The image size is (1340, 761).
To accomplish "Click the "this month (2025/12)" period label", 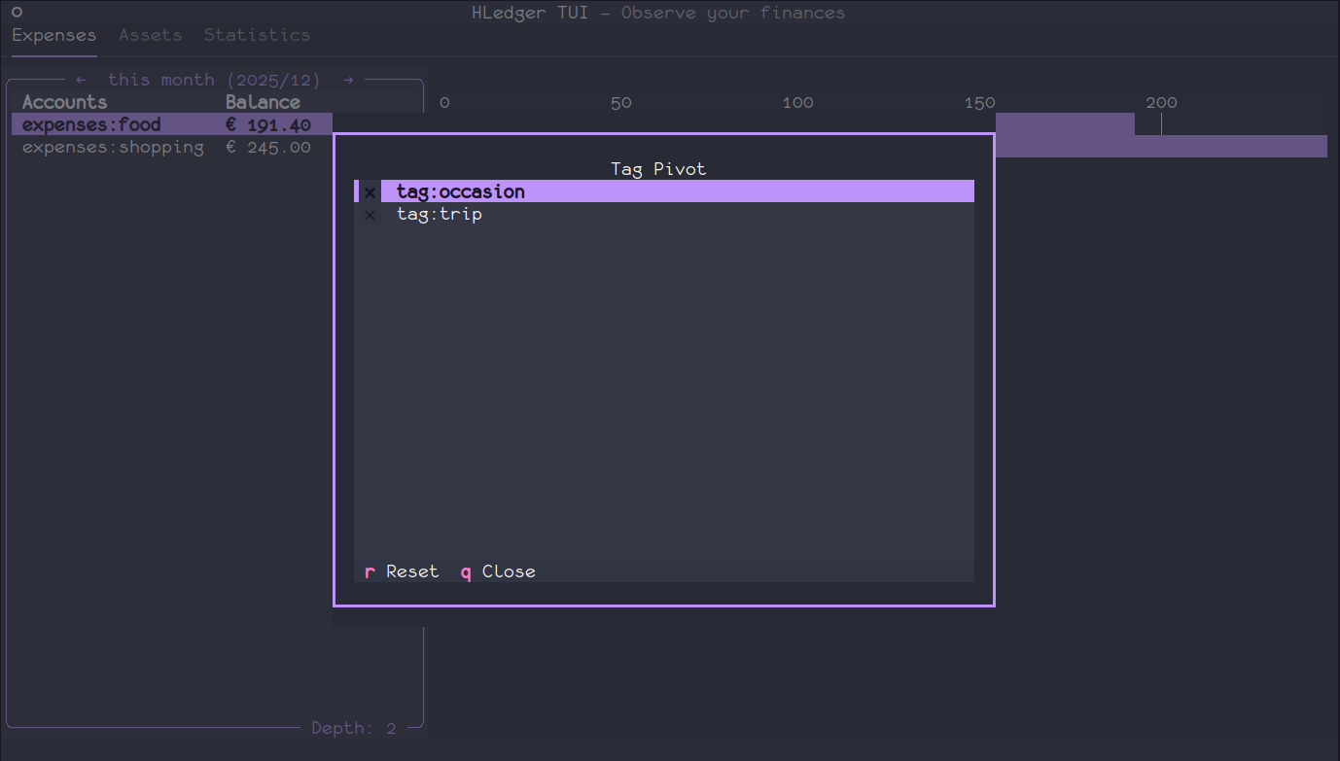I will [214, 80].
